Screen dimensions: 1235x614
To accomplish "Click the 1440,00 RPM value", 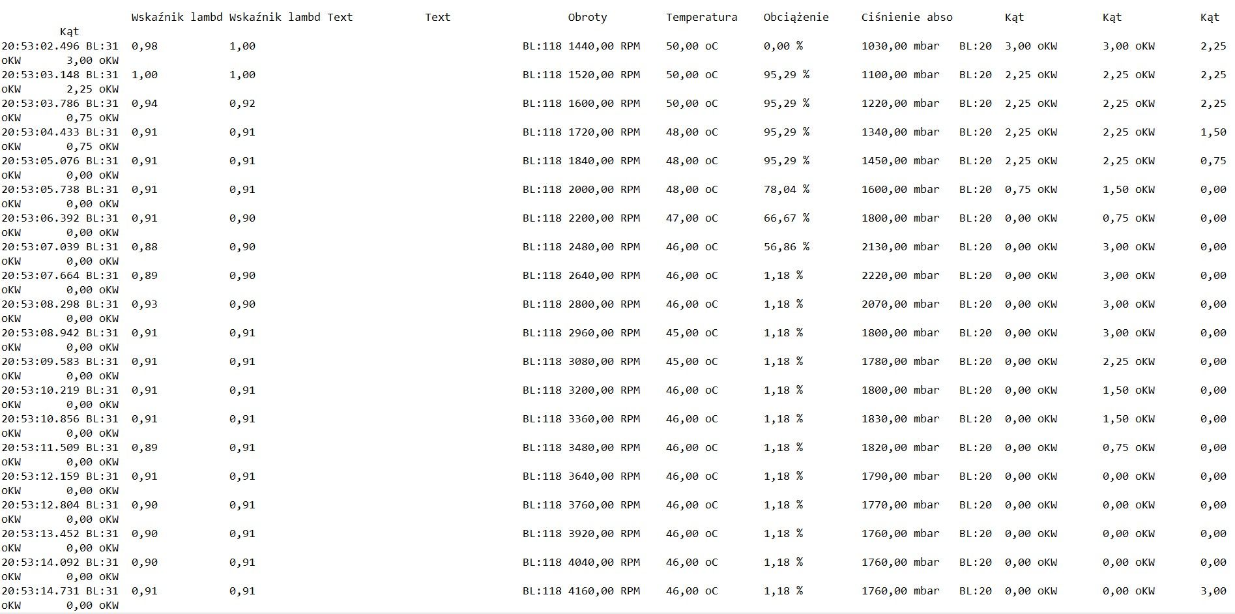I will 603,46.
